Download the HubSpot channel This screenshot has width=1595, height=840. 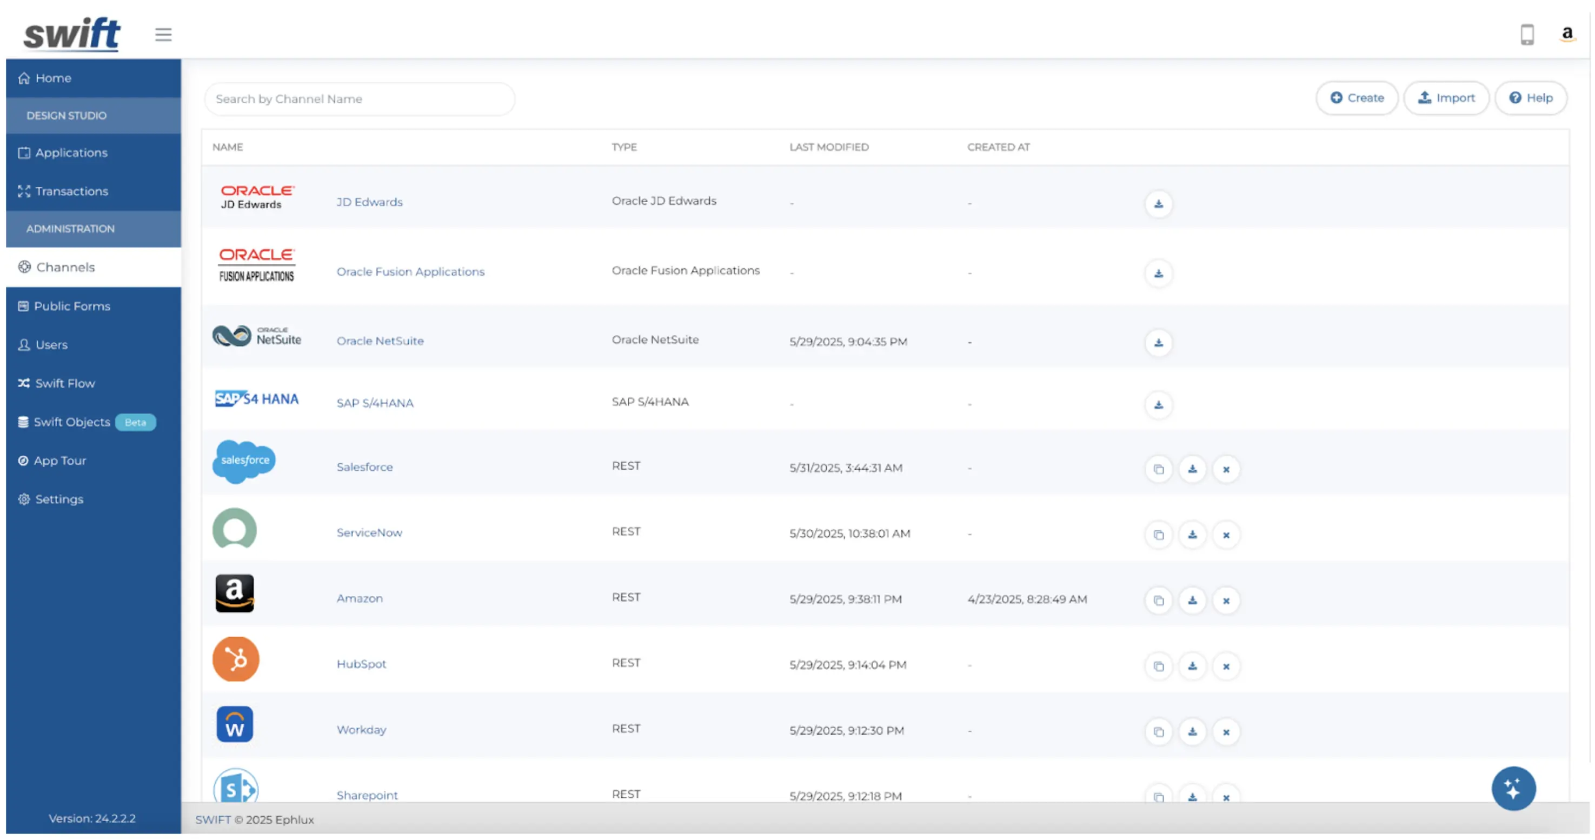click(x=1192, y=666)
